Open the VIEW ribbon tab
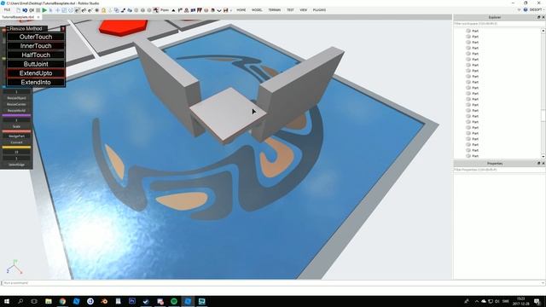The height and width of the screenshot is (307, 546). tap(304, 10)
